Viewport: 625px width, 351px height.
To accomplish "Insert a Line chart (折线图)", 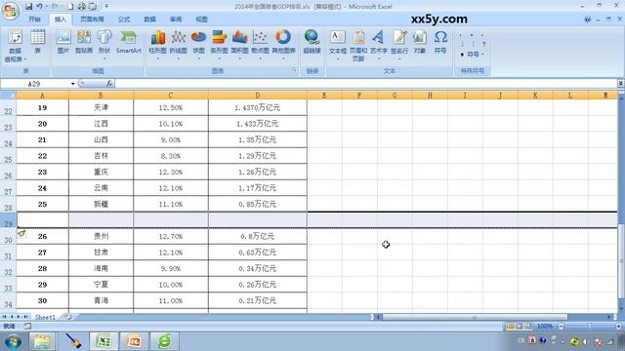I will pos(178,45).
